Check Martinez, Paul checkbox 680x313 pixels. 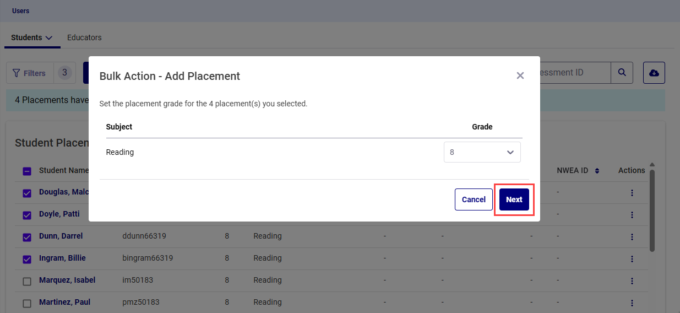[x=27, y=304]
